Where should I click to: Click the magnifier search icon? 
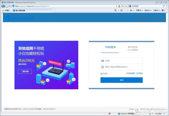[x=164, y=6]
